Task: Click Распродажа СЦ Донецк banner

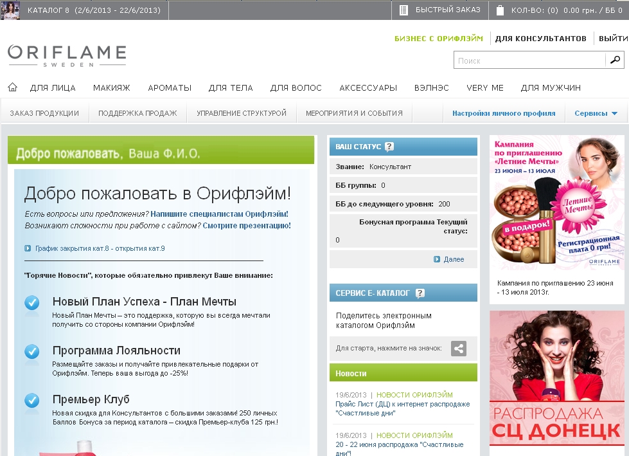Action: click(557, 378)
